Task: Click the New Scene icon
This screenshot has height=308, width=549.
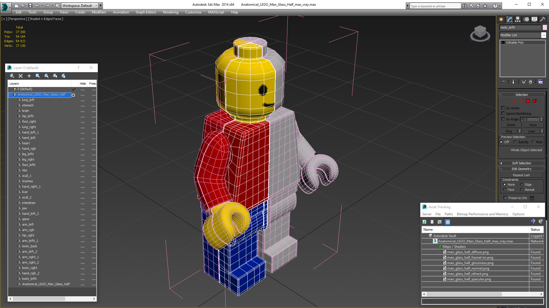Action: pyautogui.click(x=16, y=5)
